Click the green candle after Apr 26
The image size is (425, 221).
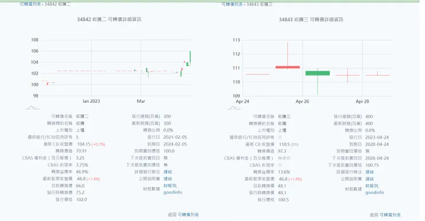click(318, 73)
